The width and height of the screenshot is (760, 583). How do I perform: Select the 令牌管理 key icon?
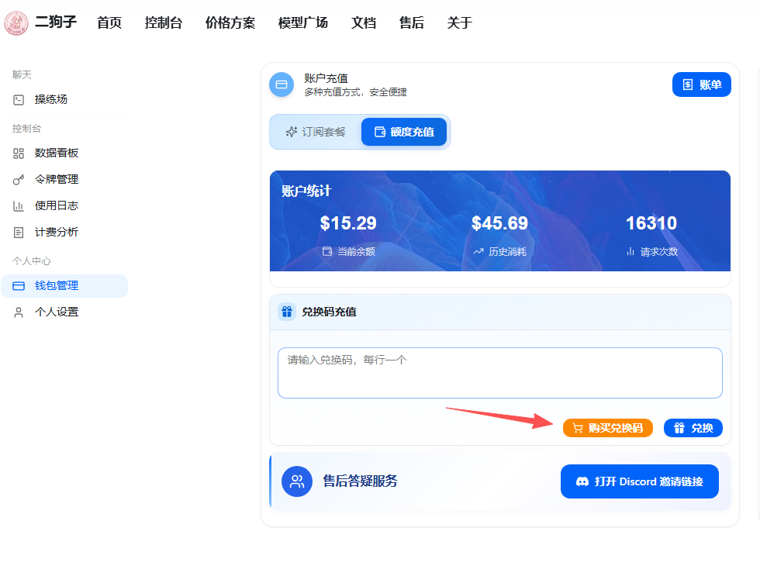pyautogui.click(x=19, y=180)
